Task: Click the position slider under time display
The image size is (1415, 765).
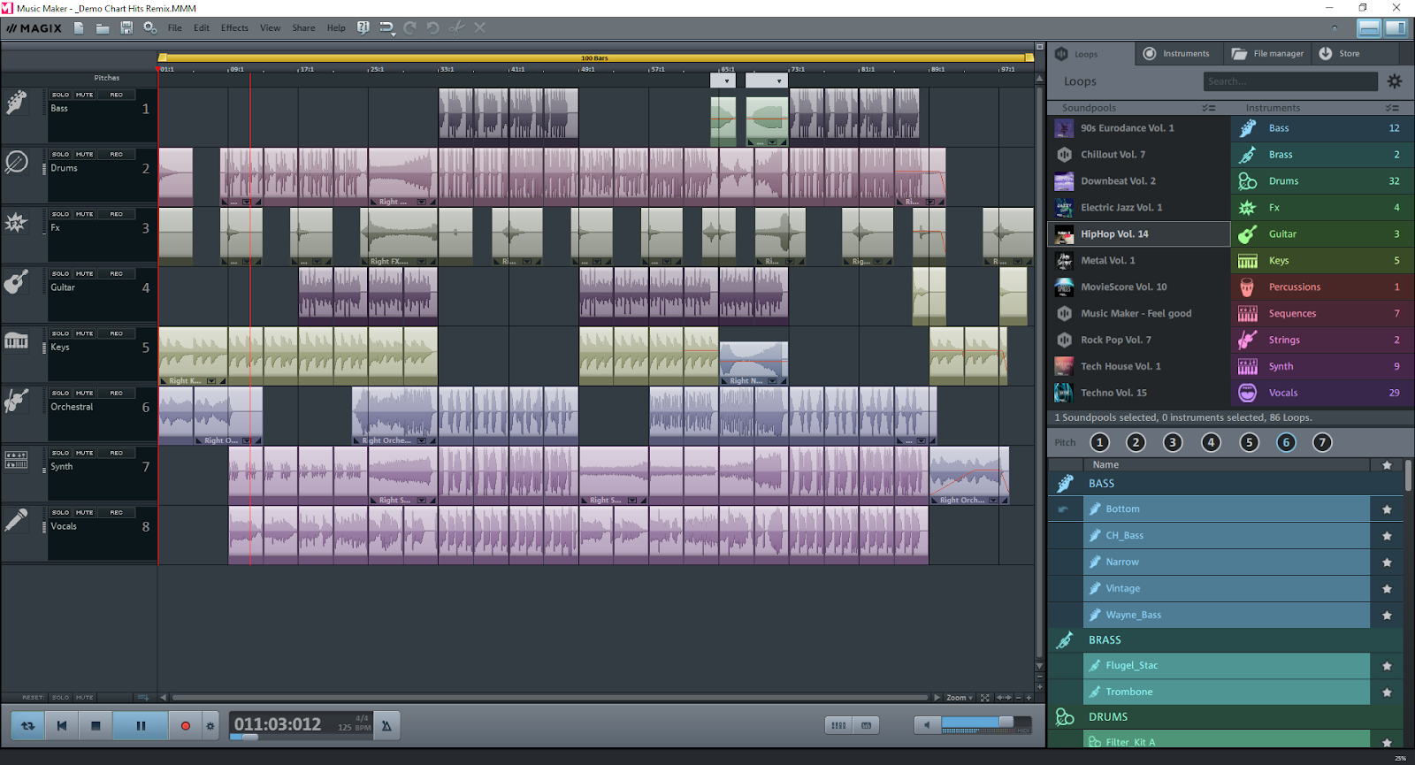Action: 250,737
